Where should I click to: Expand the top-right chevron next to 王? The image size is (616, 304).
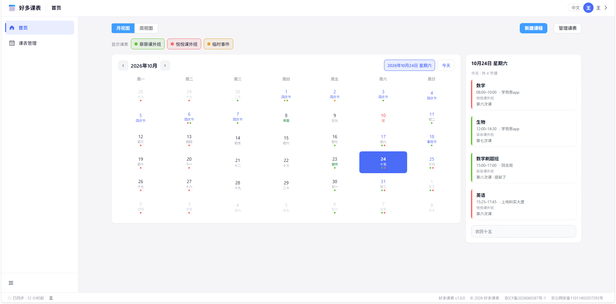(x=606, y=8)
